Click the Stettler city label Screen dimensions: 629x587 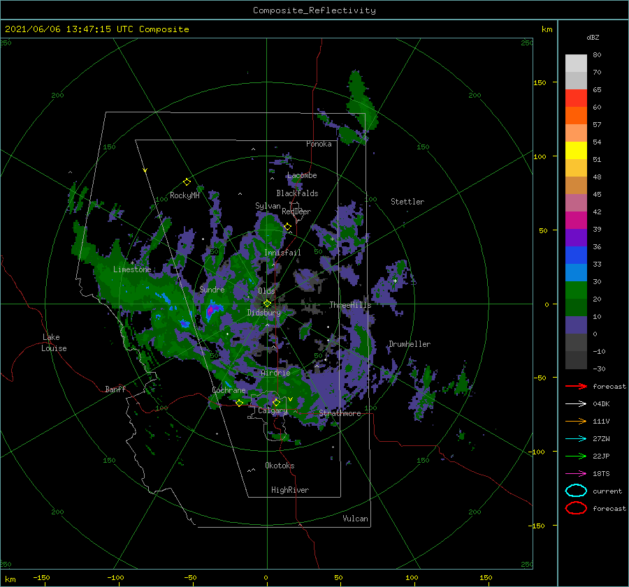tap(407, 202)
